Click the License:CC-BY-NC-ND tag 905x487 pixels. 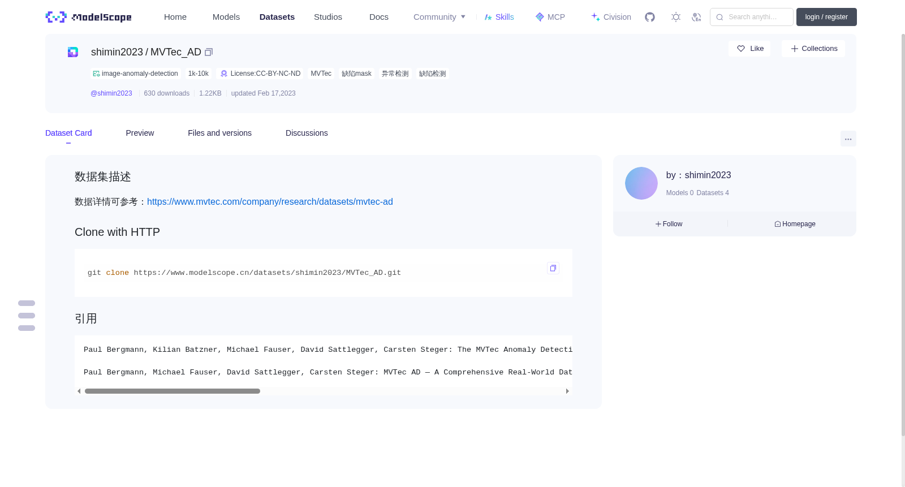point(260,74)
